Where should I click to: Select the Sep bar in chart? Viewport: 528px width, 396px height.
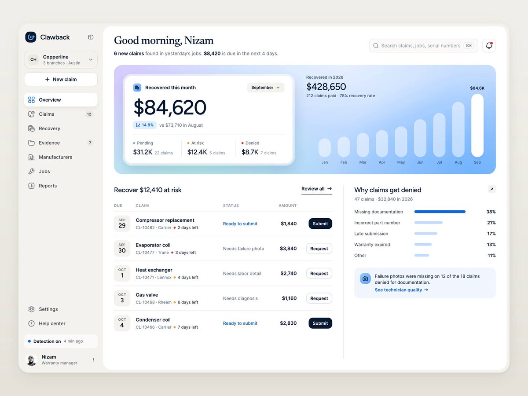click(477, 125)
